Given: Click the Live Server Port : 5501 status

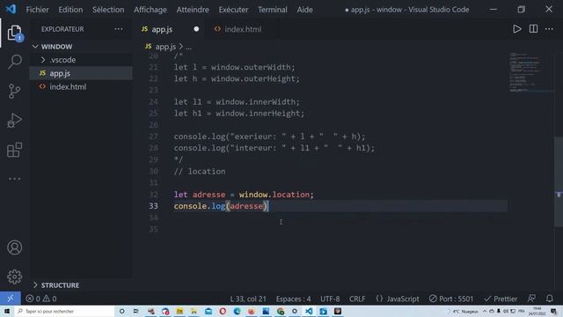Looking at the screenshot, I should click(x=451, y=299).
